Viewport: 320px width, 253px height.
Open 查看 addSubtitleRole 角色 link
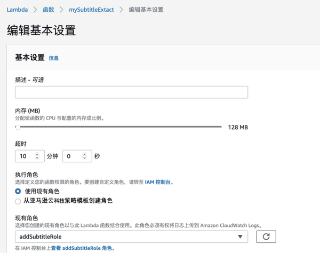(x=82, y=248)
